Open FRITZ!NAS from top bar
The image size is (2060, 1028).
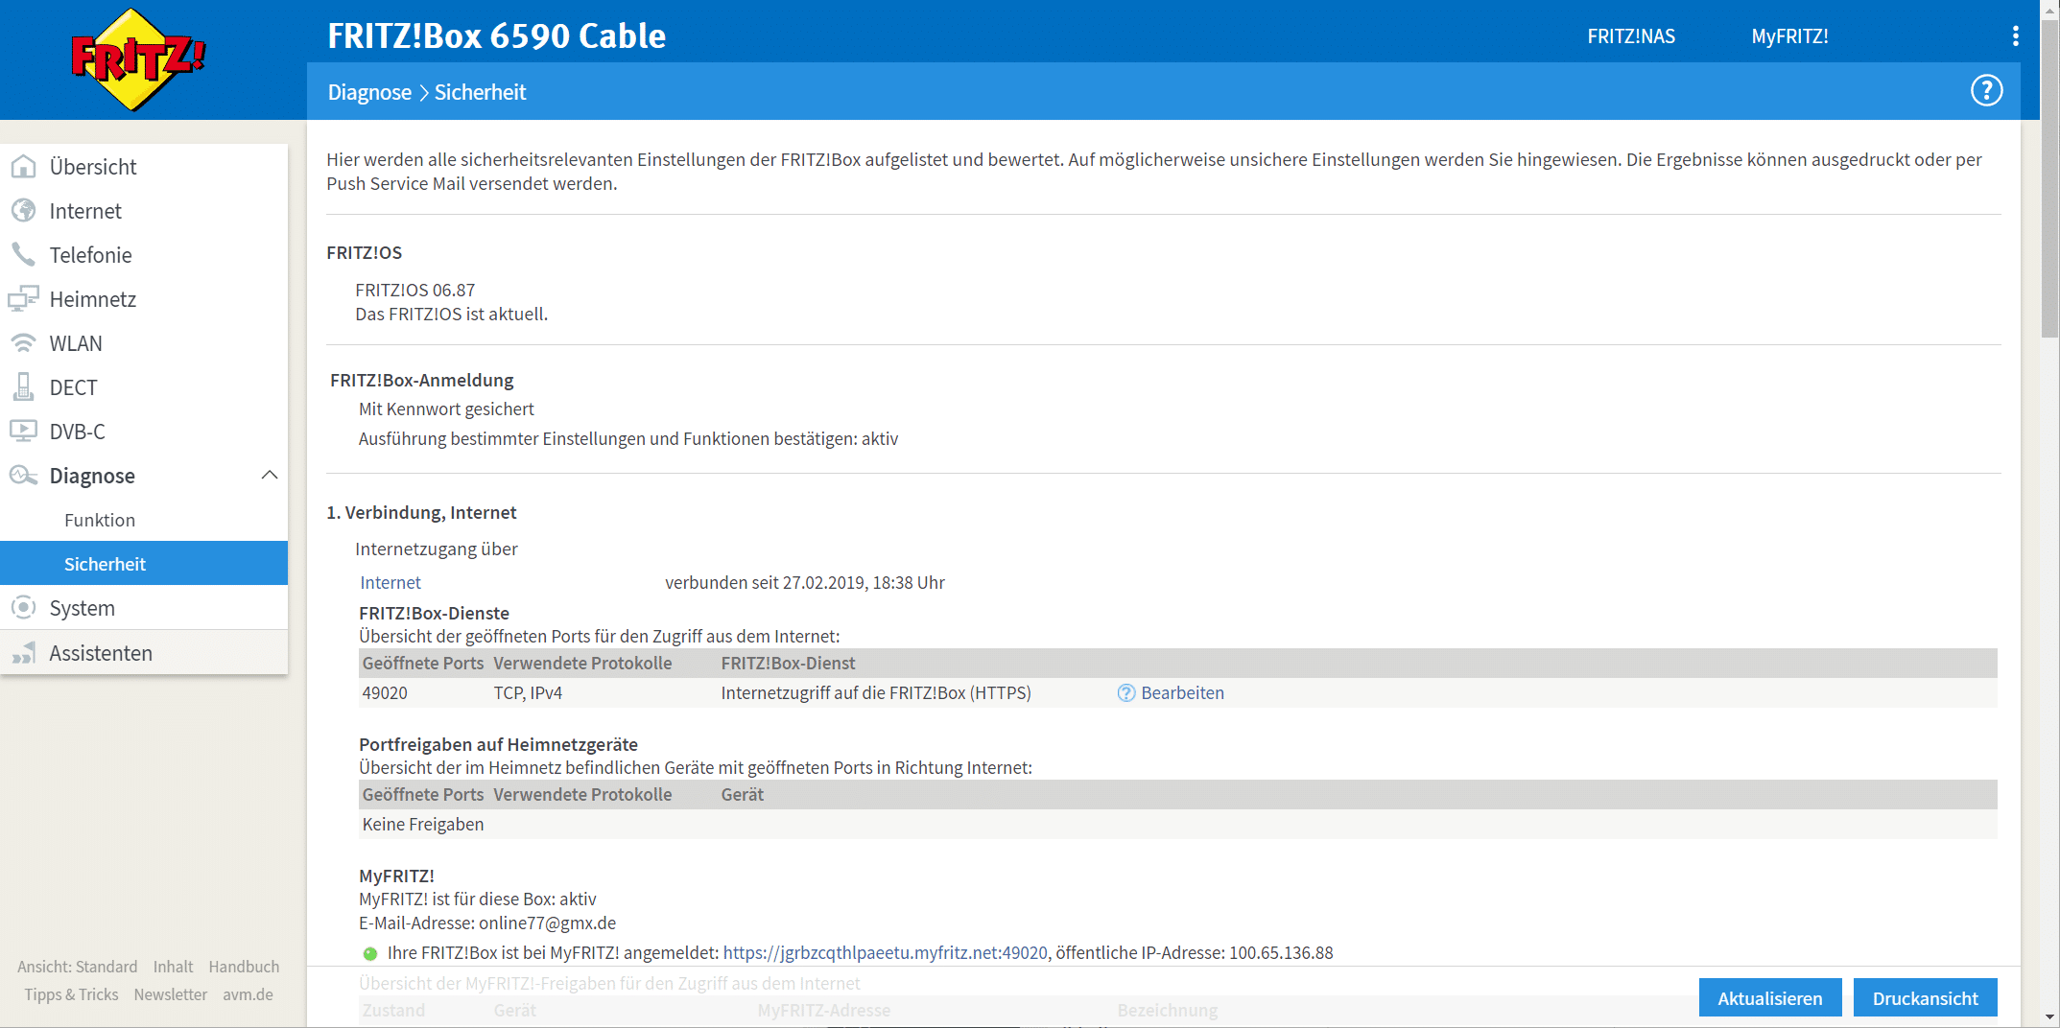(1630, 36)
